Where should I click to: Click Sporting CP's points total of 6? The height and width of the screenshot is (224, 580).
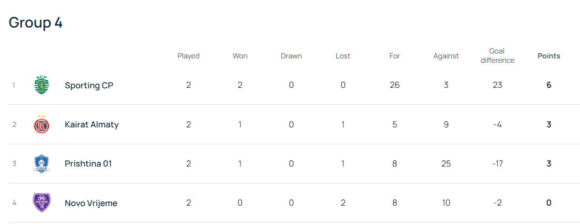pos(549,85)
